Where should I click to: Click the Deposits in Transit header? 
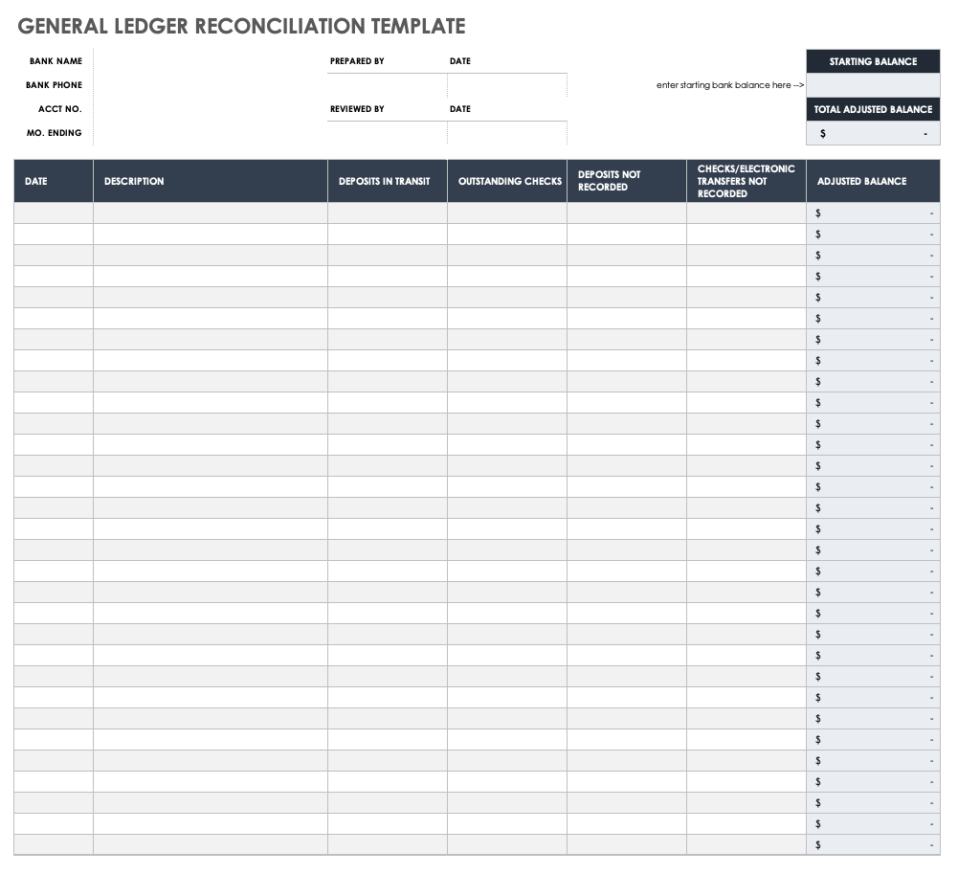click(x=387, y=180)
